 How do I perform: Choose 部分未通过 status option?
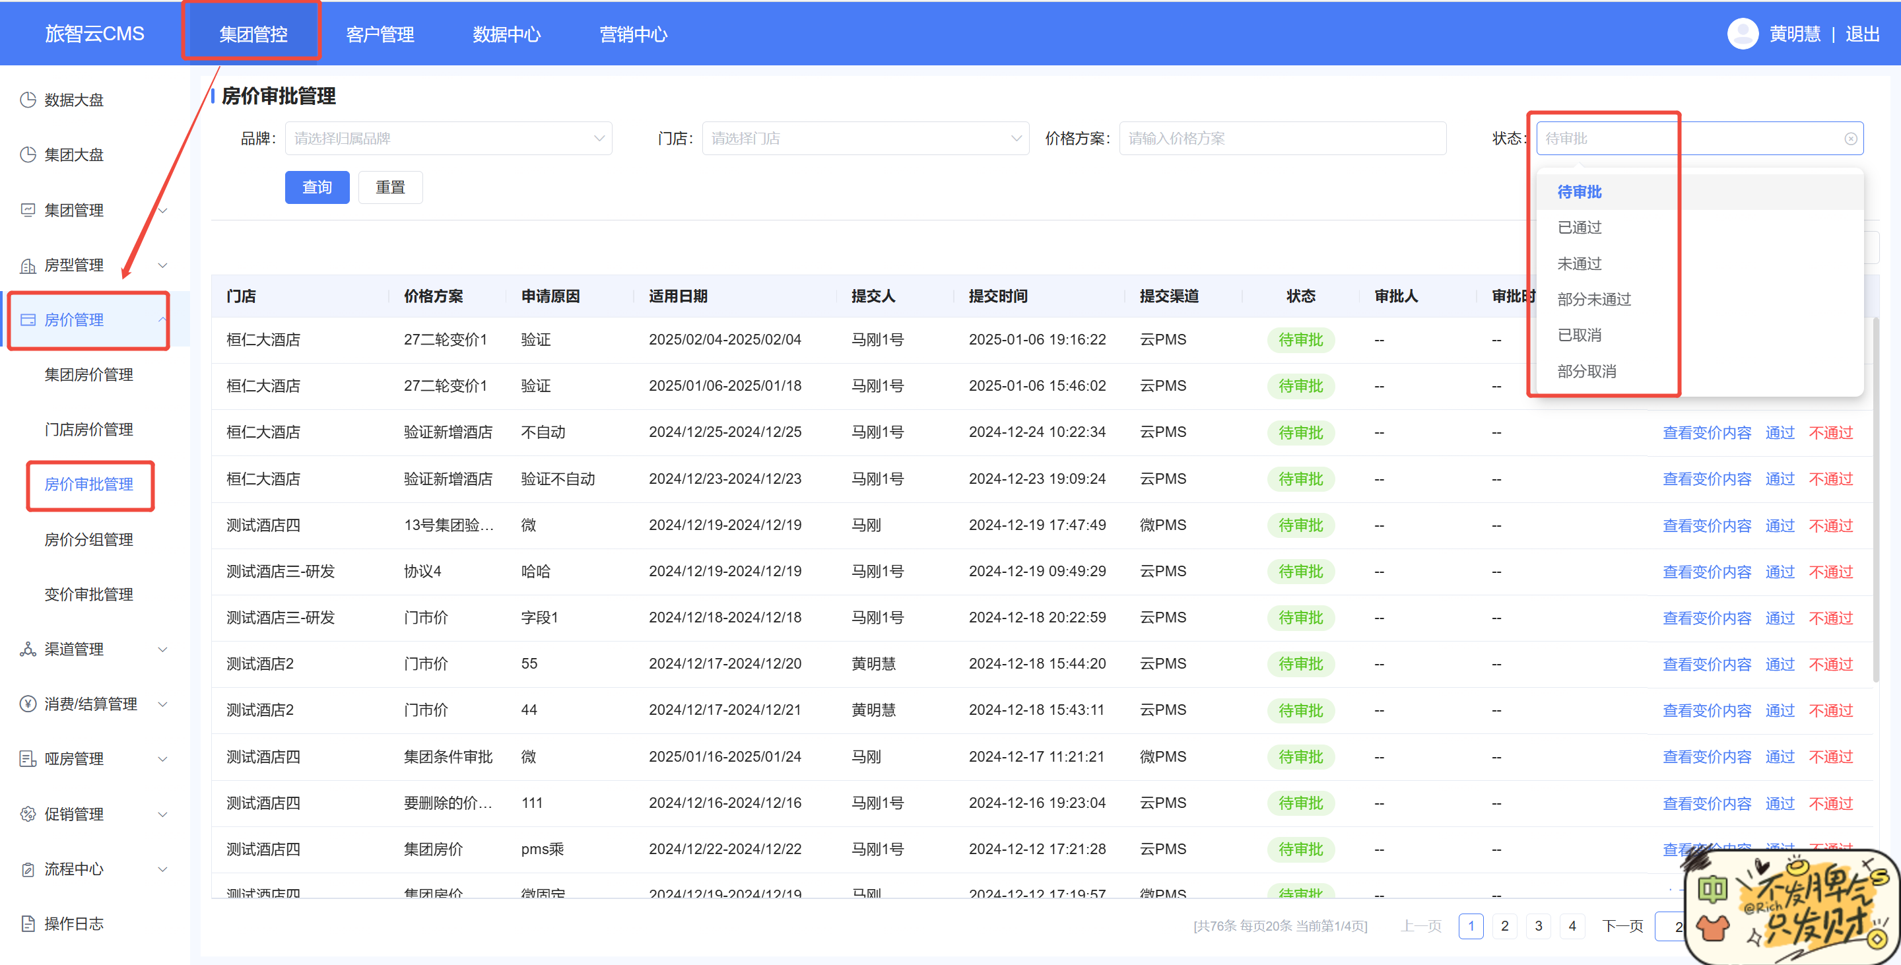tap(1700, 299)
